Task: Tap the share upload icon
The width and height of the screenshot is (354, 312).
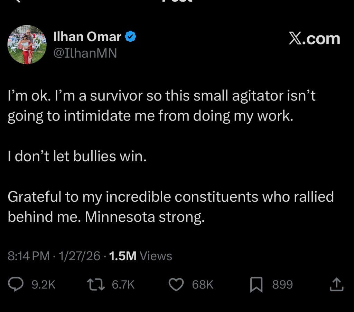Action: click(x=336, y=284)
